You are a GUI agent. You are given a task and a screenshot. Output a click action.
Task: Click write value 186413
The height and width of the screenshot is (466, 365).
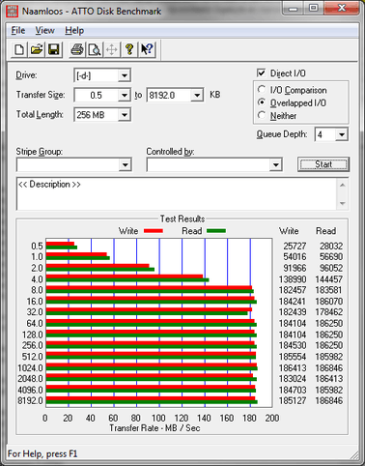pyautogui.click(x=293, y=367)
